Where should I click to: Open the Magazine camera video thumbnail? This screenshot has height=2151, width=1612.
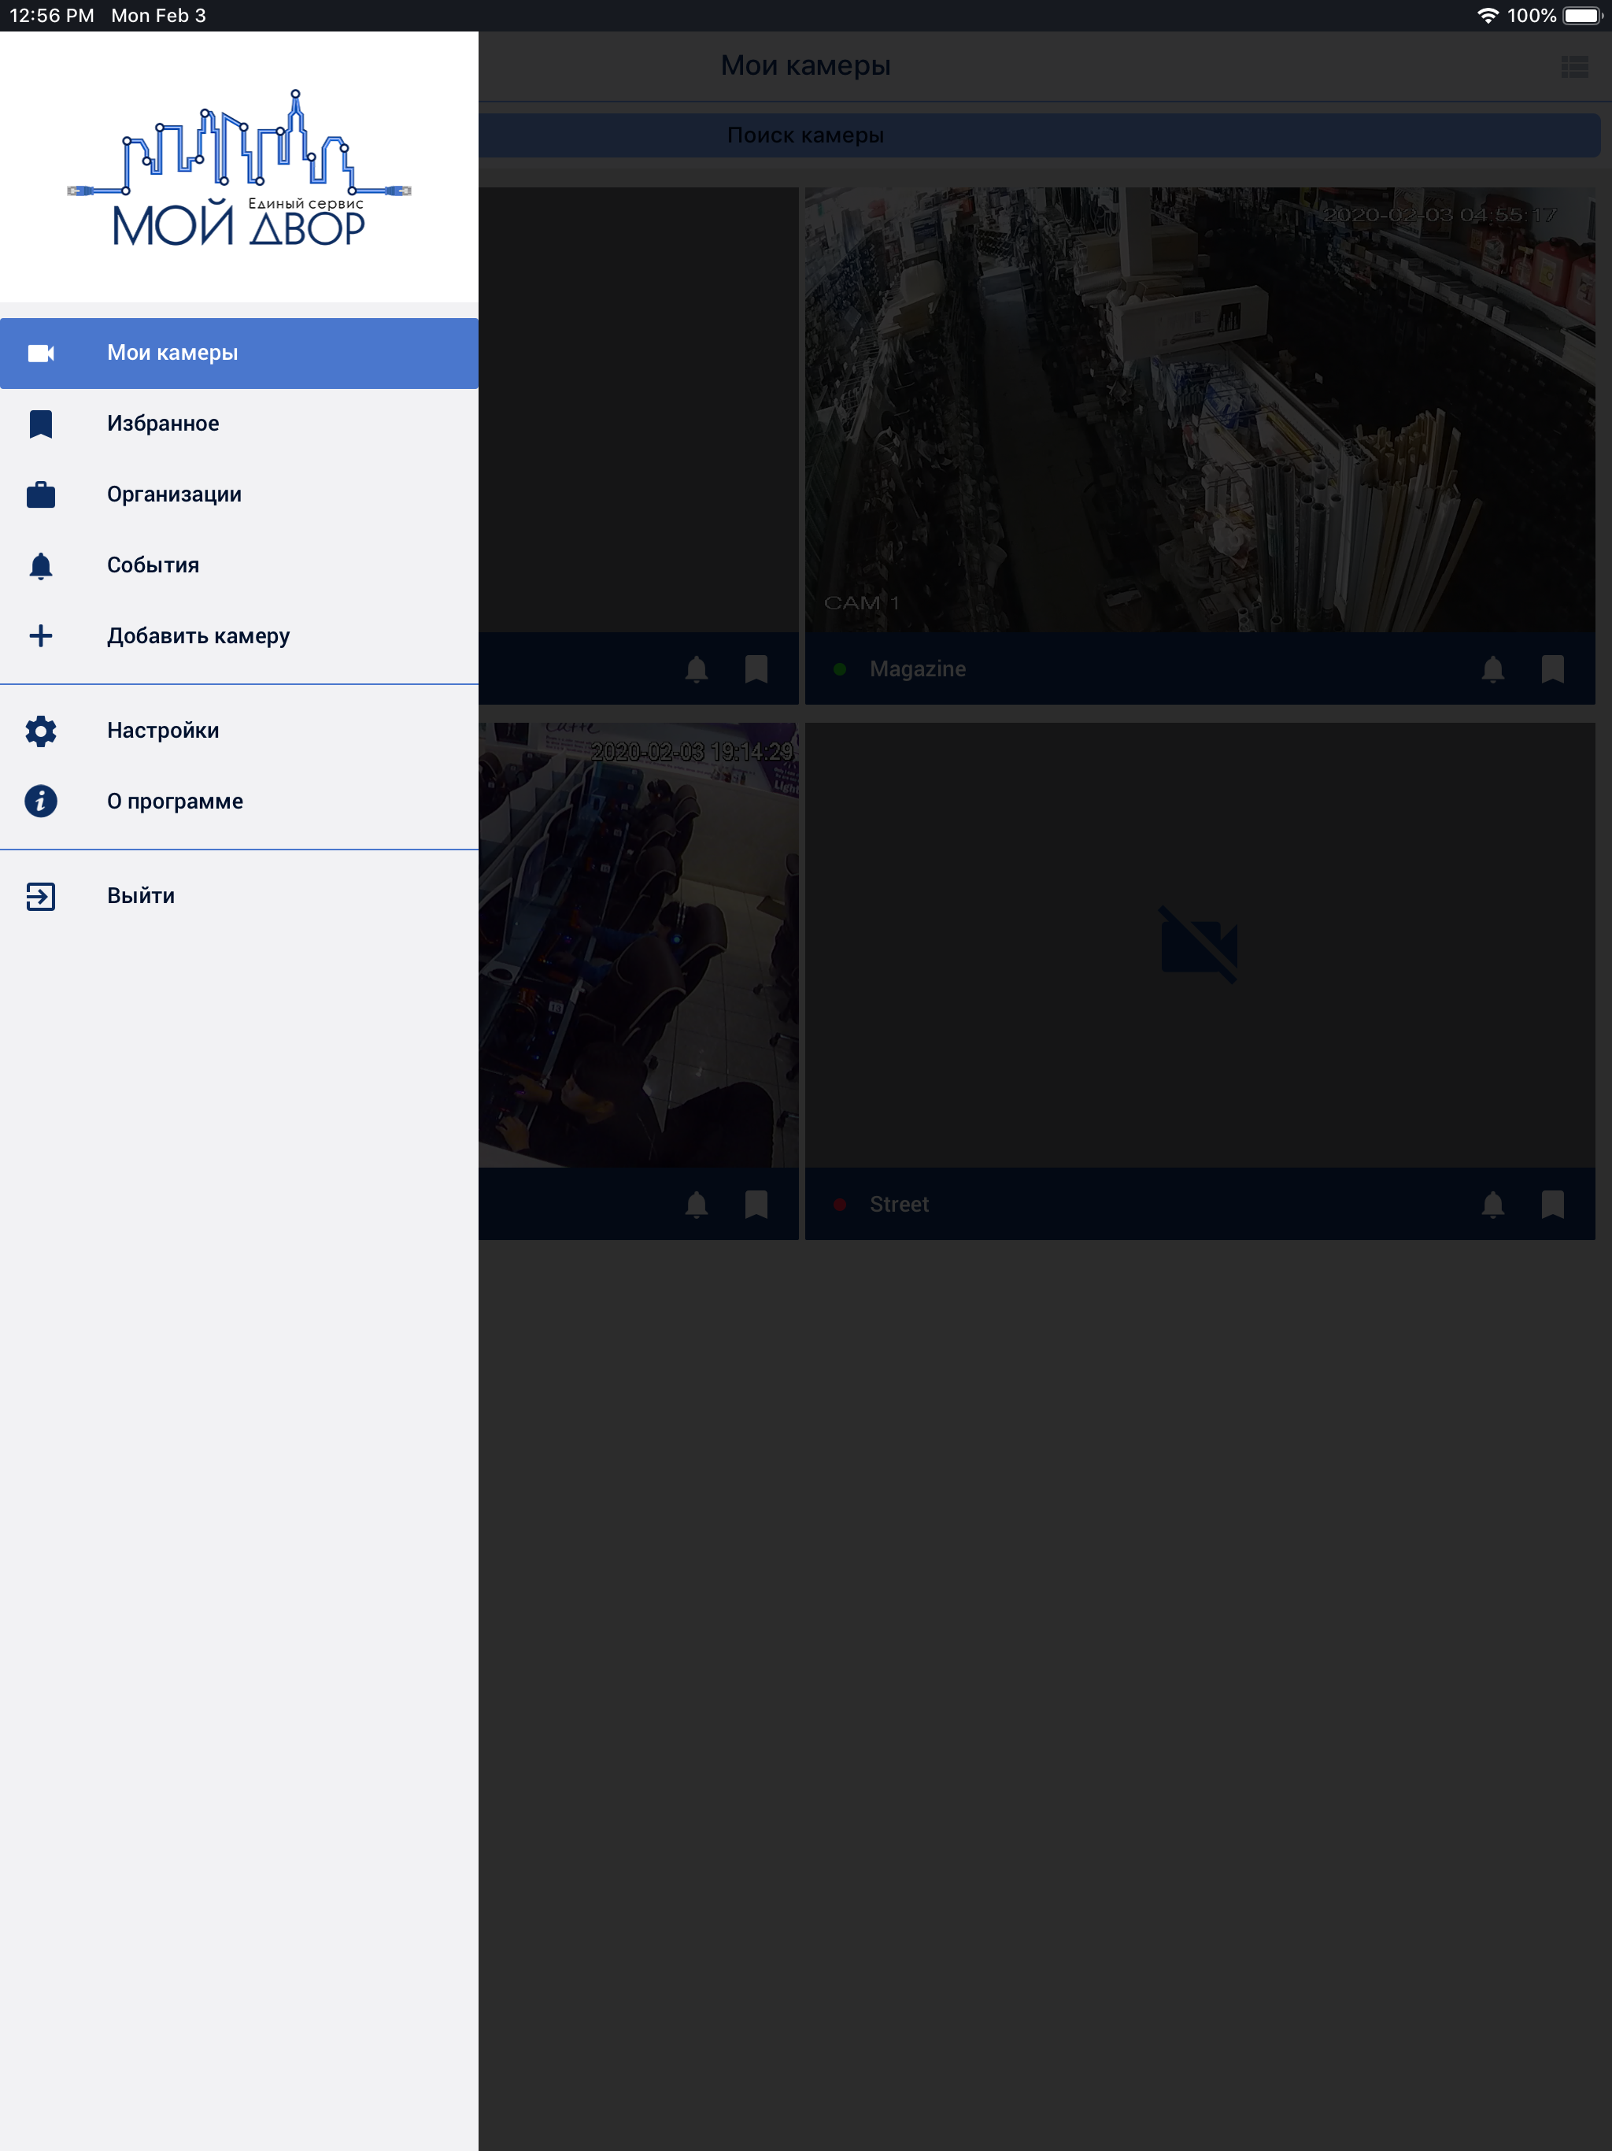[1199, 409]
